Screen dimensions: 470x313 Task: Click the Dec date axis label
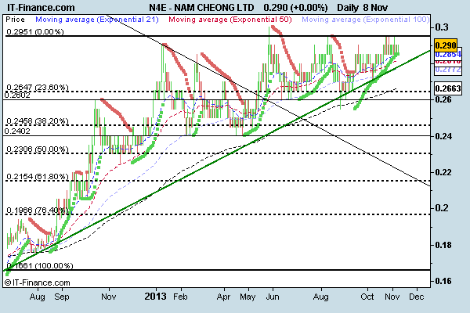(417, 297)
